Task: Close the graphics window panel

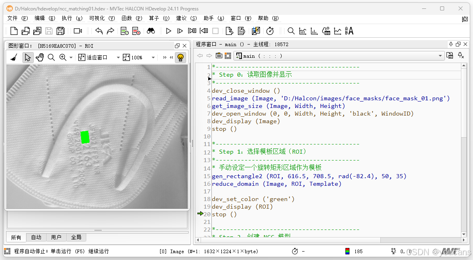Action: pyautogui.click(x=185, y=46)
